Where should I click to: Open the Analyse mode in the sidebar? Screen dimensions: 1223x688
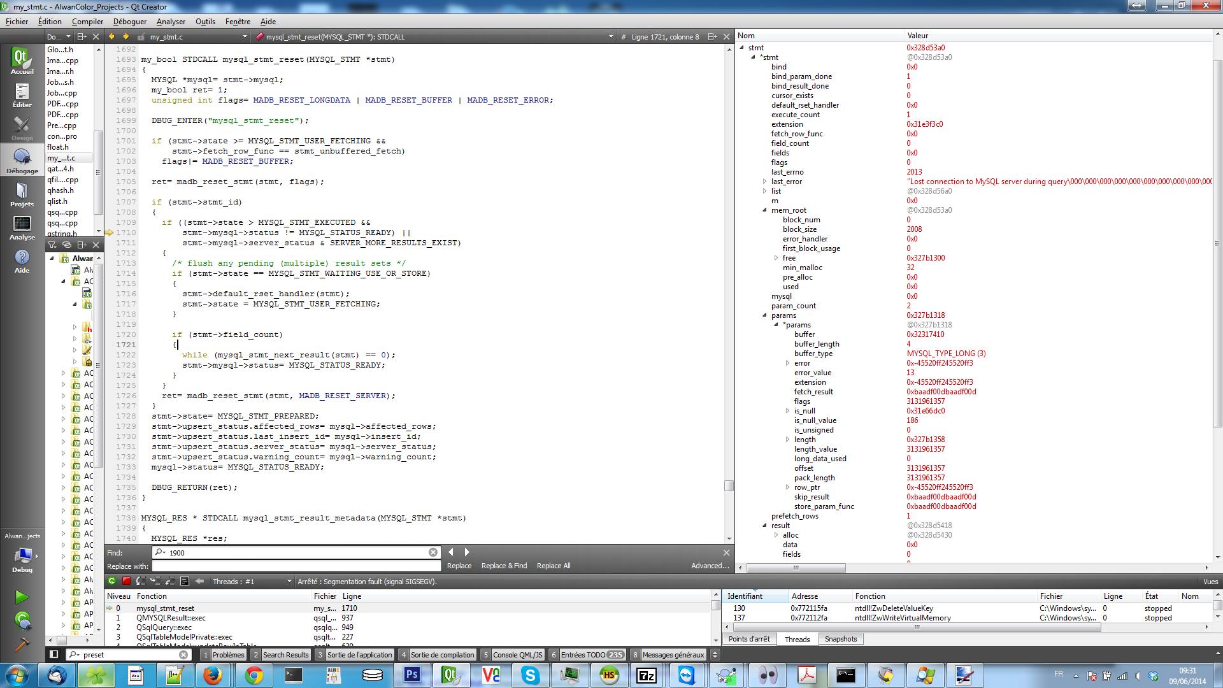tap(22, 228)
